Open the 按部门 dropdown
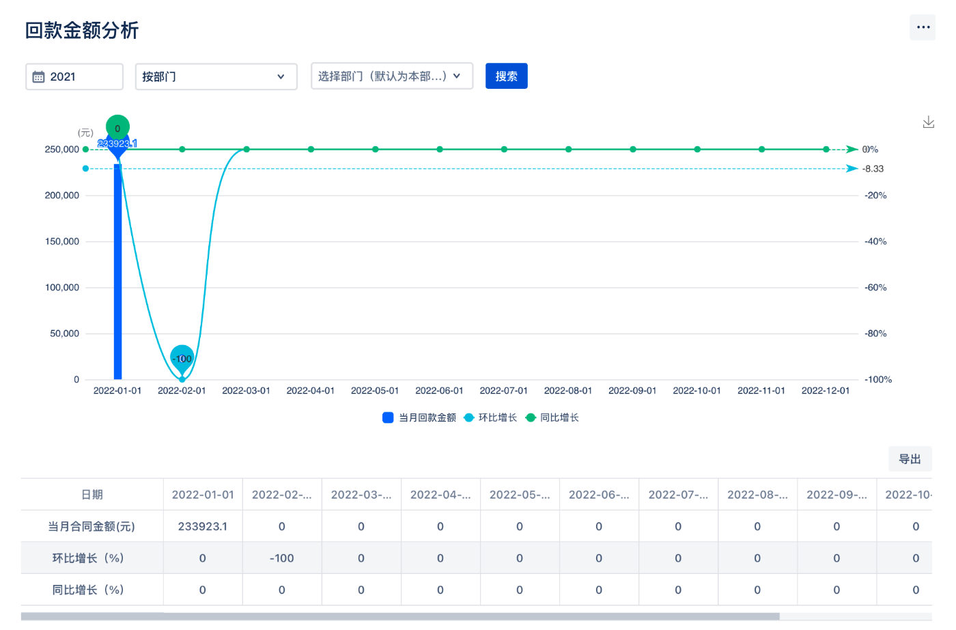This screenshot has height=630, width=956. (216, 77)
